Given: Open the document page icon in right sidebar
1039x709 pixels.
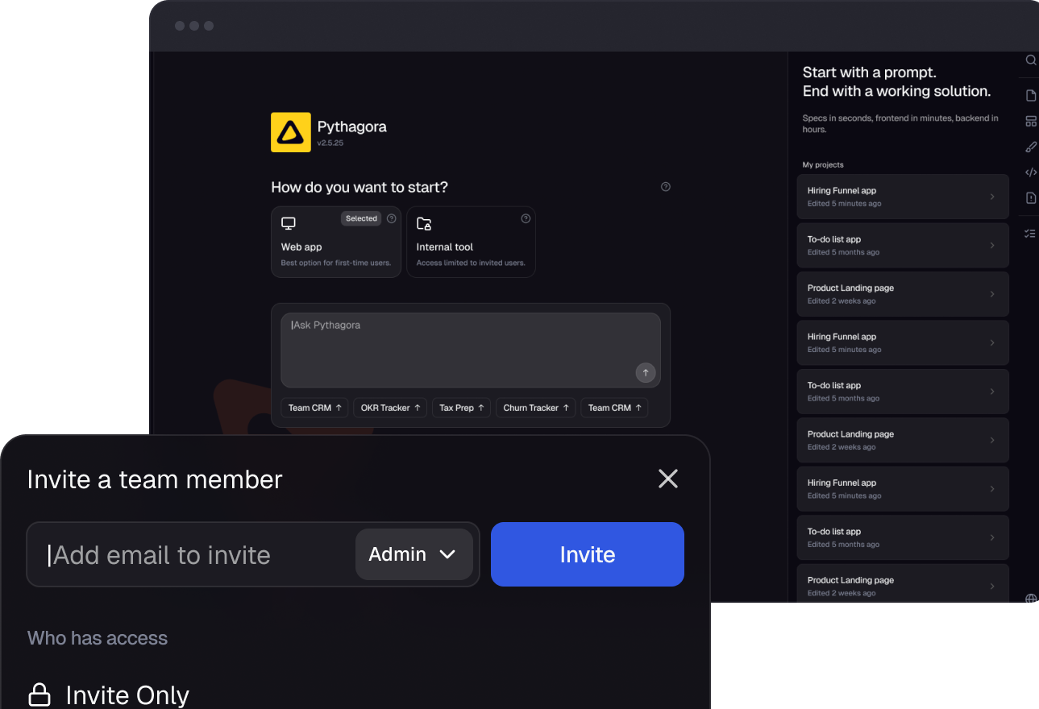Looking at the screenshot, I should click(1030, 96).
